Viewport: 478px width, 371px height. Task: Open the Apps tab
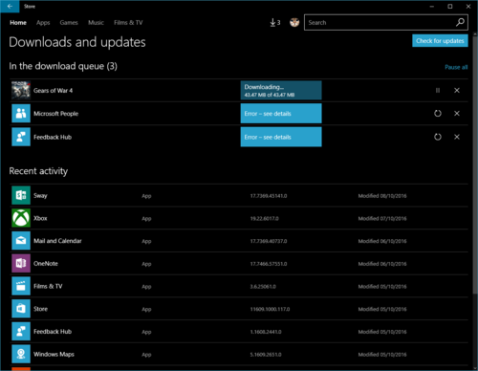(43, 23)
